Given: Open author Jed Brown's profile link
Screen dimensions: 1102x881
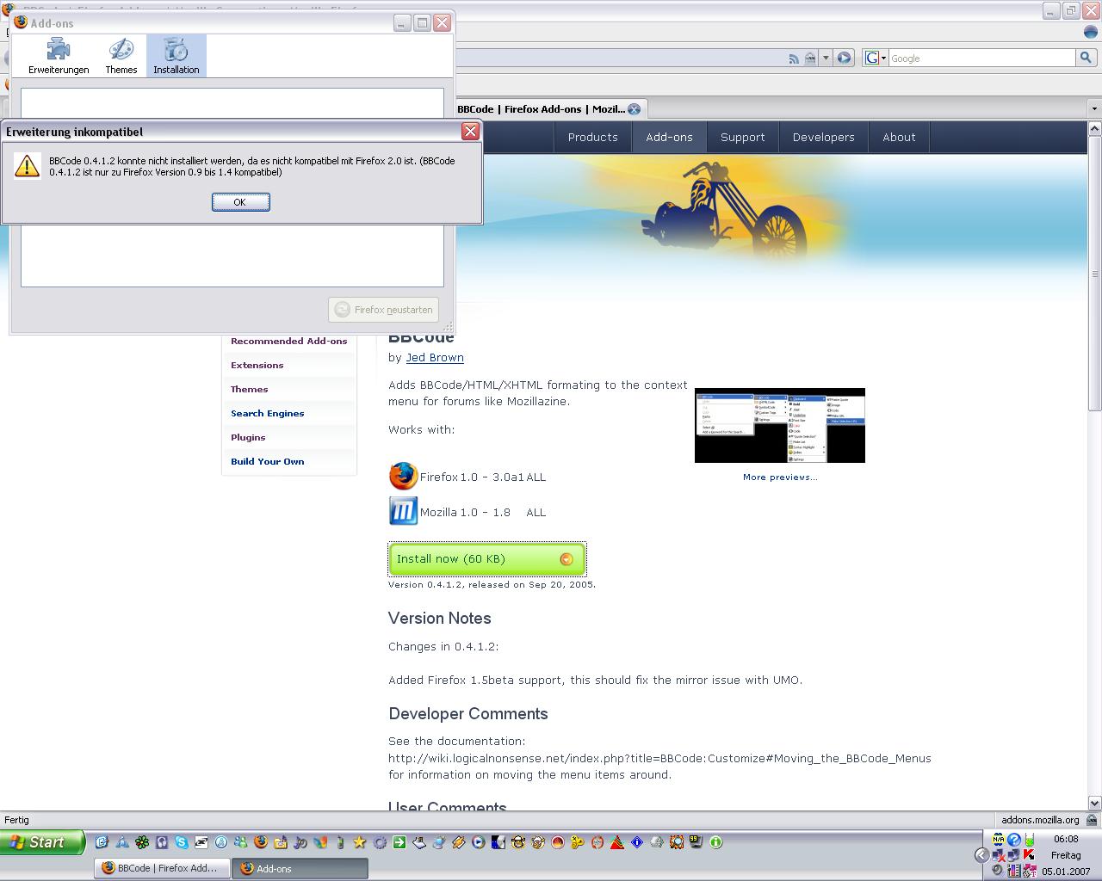Looking at the screenshot, I should tap(435, 358).
